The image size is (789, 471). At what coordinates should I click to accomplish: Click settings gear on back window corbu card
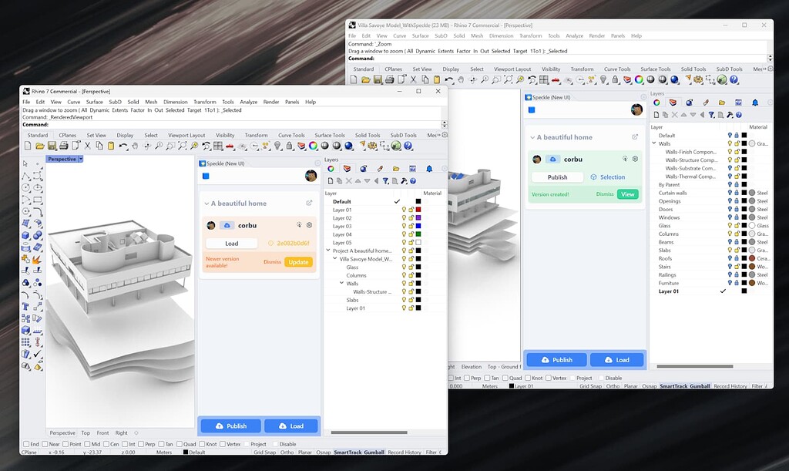click(635, 159)
